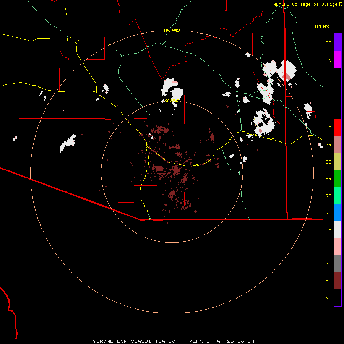
Task: Click the WS legend label
Action: pyautogui.click(x=328, y=213)
